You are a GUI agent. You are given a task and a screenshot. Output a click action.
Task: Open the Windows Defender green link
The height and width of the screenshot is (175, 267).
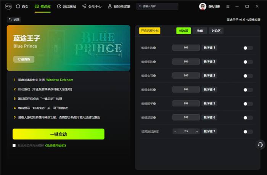60,80
